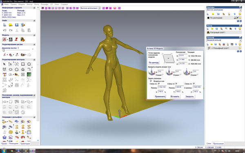Viewport: 245px width, 153px height.
Task: Collapse the Модель section header
Action: [x=34, y=35]
